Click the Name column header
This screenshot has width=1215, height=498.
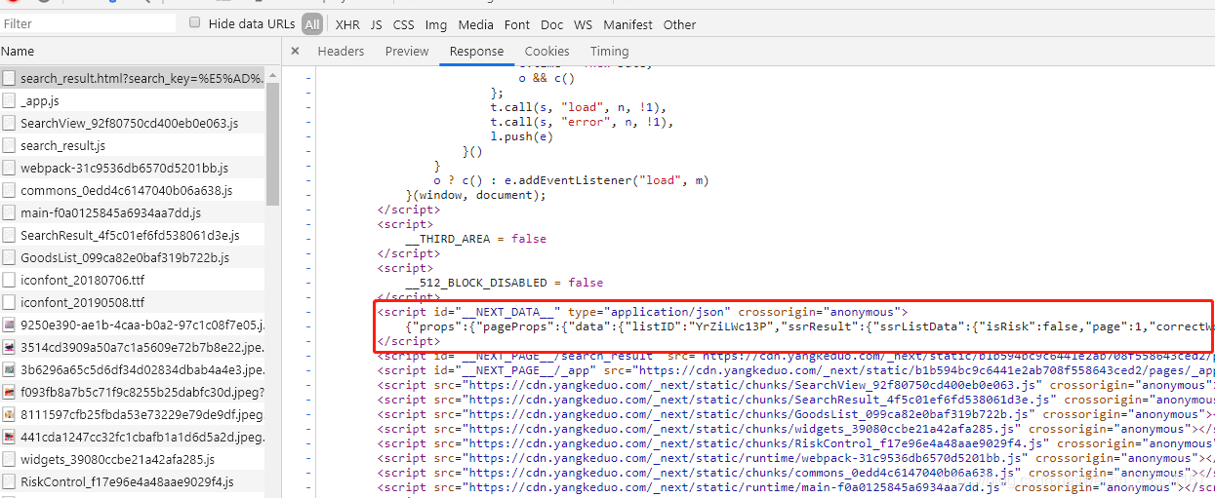(x=18, y=51)
